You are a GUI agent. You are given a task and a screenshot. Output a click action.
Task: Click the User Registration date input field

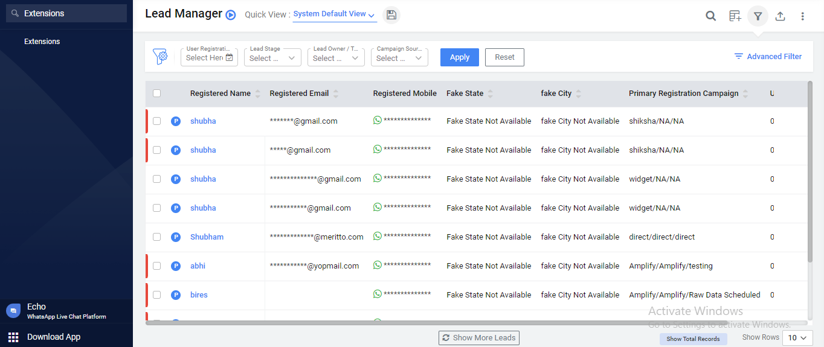click(209, 58)
